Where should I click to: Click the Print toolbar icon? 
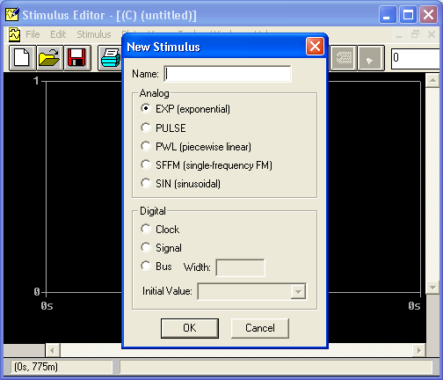(x=110, y=58)
